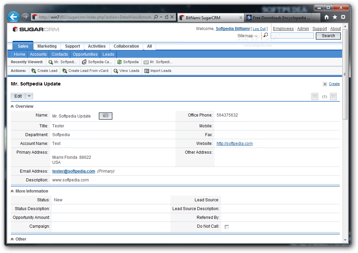The width and height of the screenshot is (358, 253).
Task: Click the first Mr. Softpedi... recently viewed lead
Action: pos(62,62)
